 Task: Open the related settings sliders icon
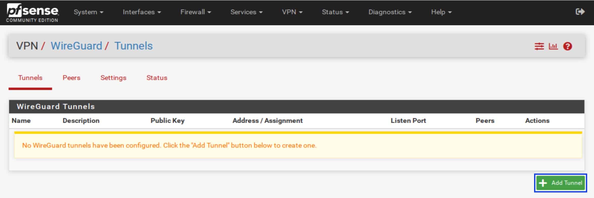pyautogui.click(x=539, y=46)
